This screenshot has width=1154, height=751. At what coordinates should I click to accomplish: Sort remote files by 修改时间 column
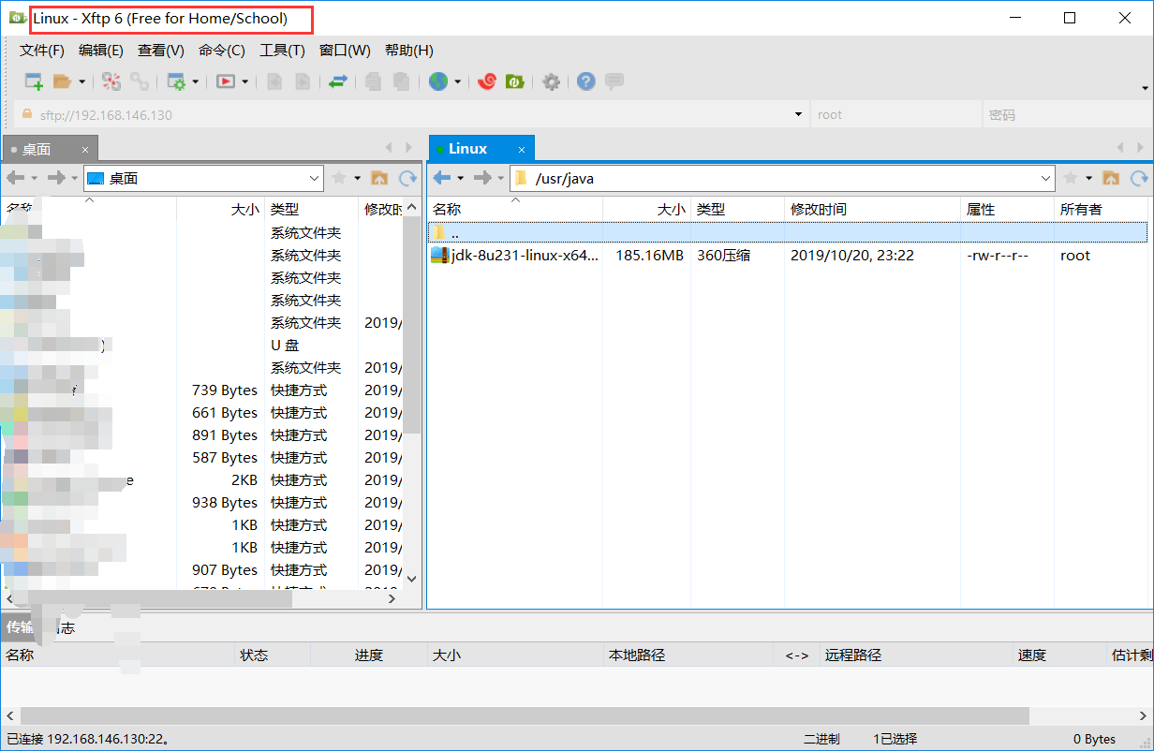click(x=872, y=209)
